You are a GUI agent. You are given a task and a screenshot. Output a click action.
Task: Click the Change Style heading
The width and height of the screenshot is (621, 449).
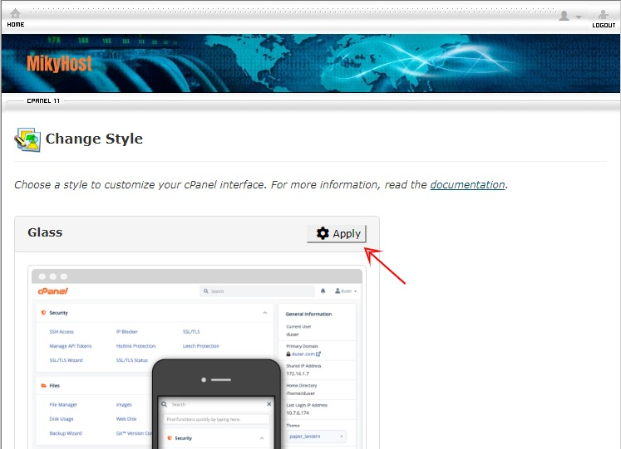pyautogui.click(x=94, y=139)
